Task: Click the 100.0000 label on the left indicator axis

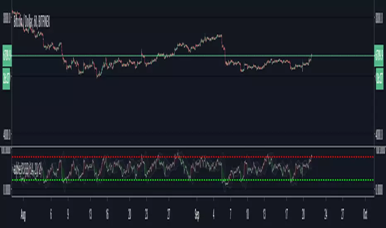Action: pos(6,150)
